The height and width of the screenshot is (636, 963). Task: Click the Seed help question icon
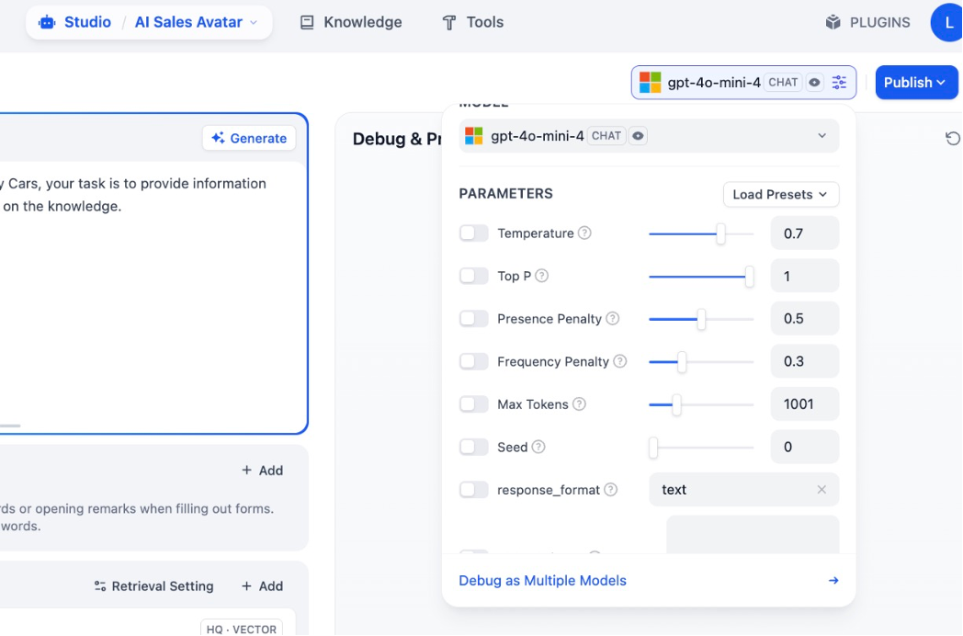point(538,447)
